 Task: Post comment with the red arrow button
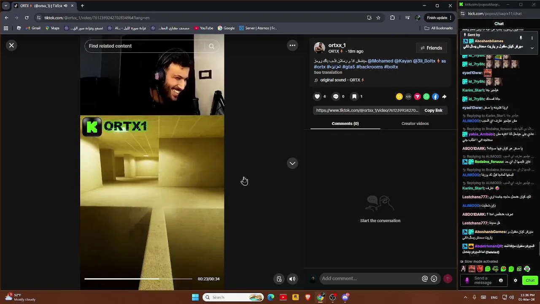pos(448,279)
